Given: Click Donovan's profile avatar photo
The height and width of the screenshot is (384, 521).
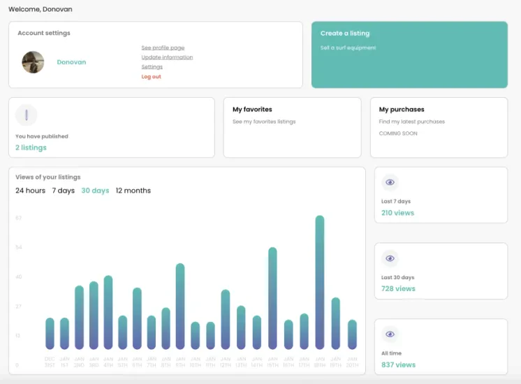Looking at the screenshot, I should pyautogui.click(x=33, y=62).
